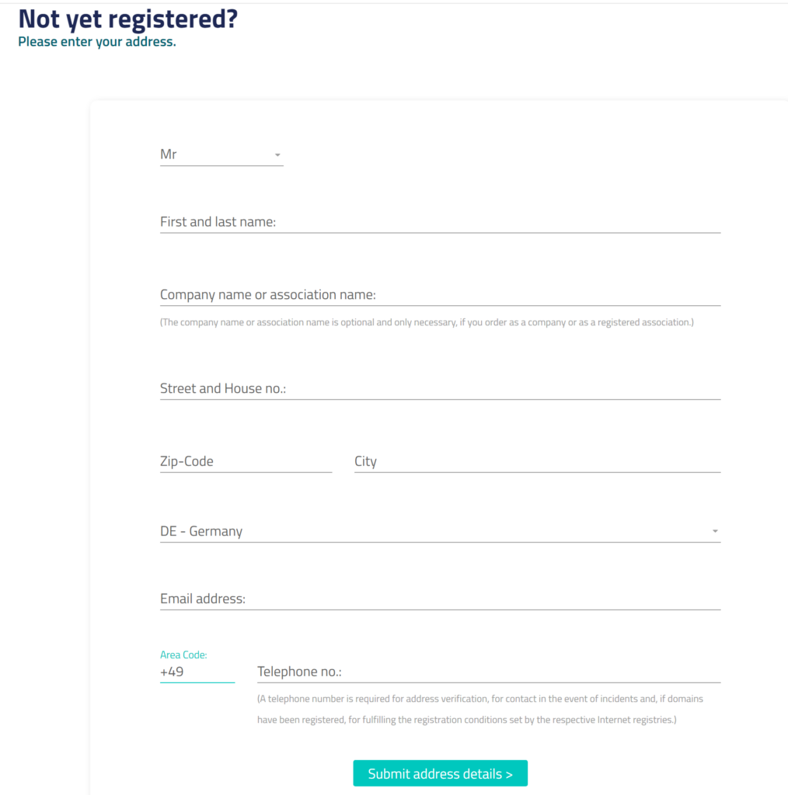
Task: Click the telephone number requirement note
Action: coord(479,710)
